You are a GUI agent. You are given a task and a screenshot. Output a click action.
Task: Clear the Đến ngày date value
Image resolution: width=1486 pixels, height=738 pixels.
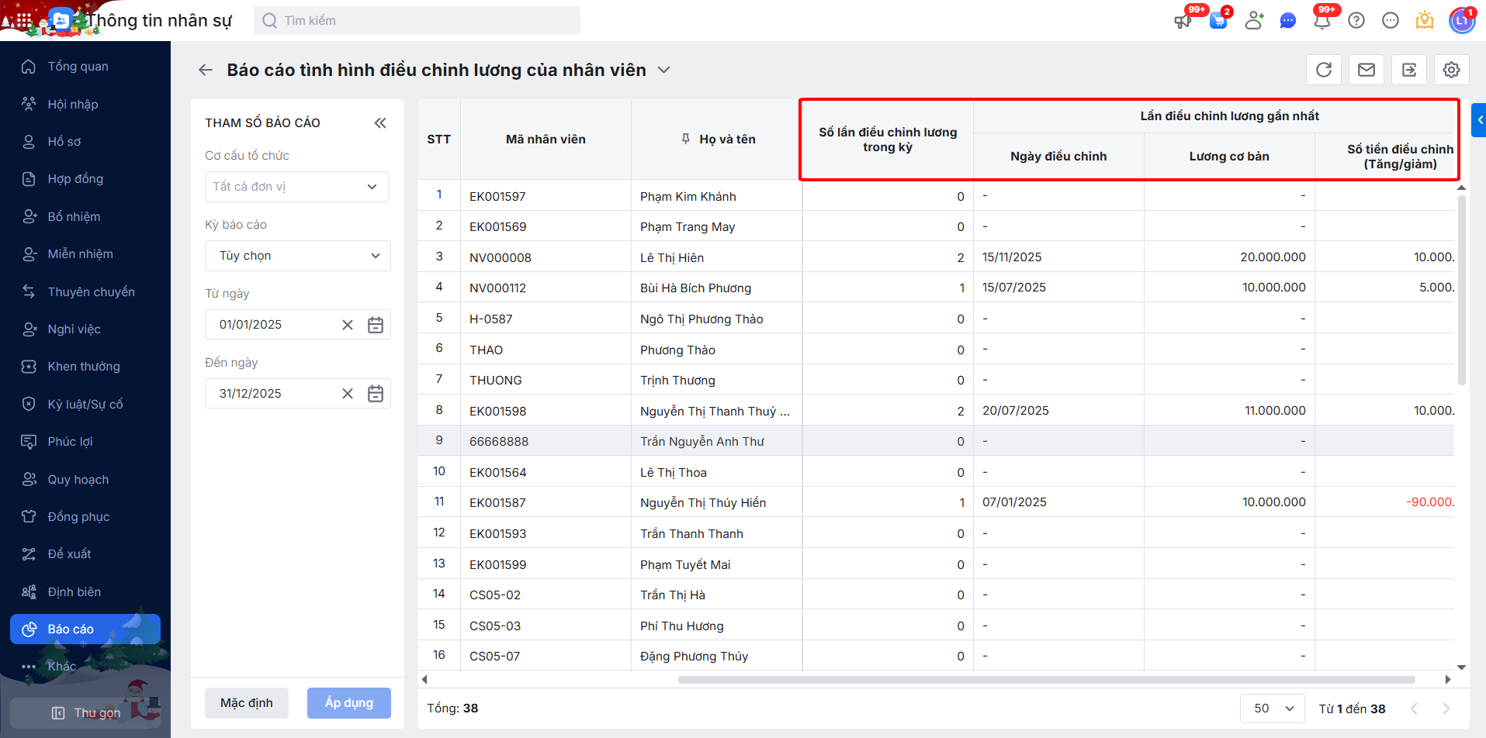[348, 394]
